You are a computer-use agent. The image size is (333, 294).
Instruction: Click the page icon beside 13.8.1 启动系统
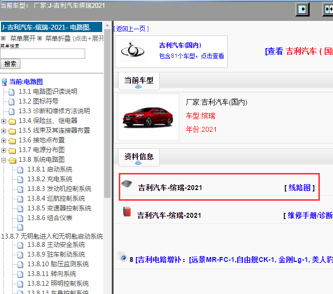click(x=20, y=170)
